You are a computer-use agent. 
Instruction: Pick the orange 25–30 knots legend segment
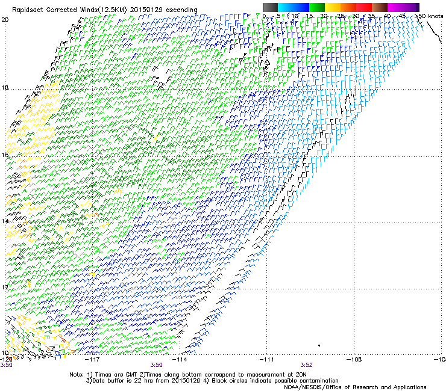[x=348, y=7]
